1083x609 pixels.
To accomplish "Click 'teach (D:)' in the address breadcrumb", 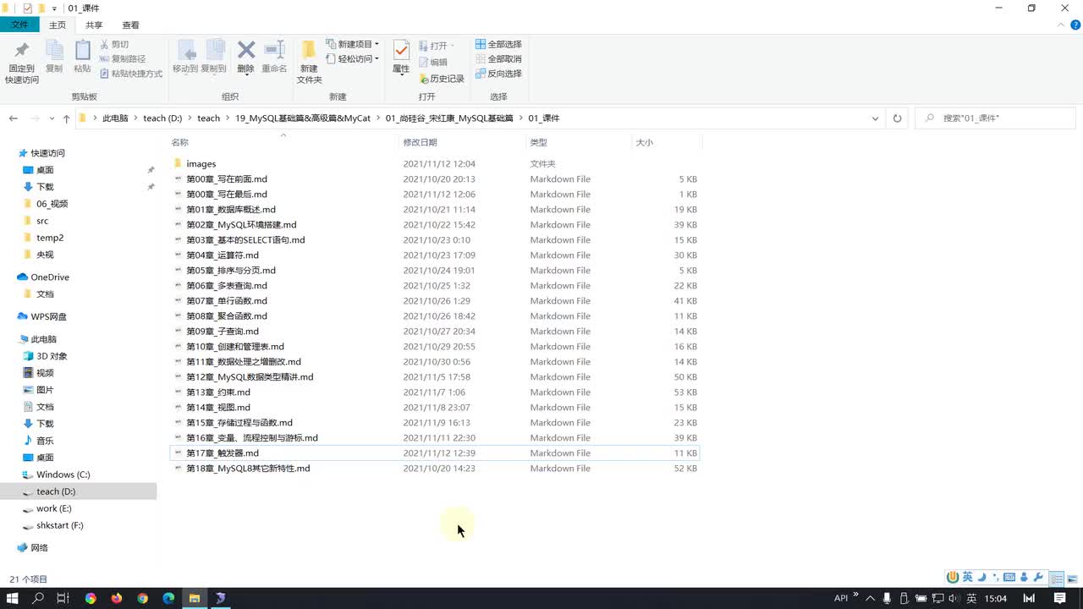I will pyautogui.click(x=162, y=118).
